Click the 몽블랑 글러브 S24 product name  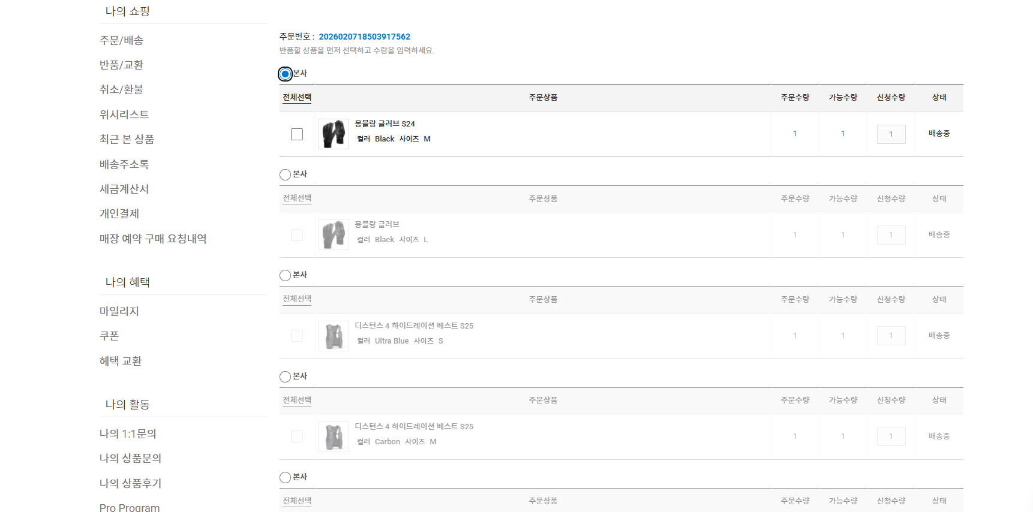(x=385, y=124)
